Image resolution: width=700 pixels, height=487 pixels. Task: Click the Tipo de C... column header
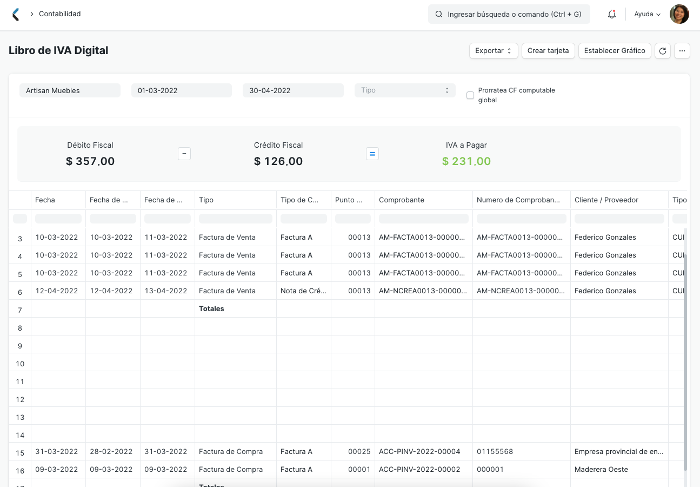[x=304, y=200]
